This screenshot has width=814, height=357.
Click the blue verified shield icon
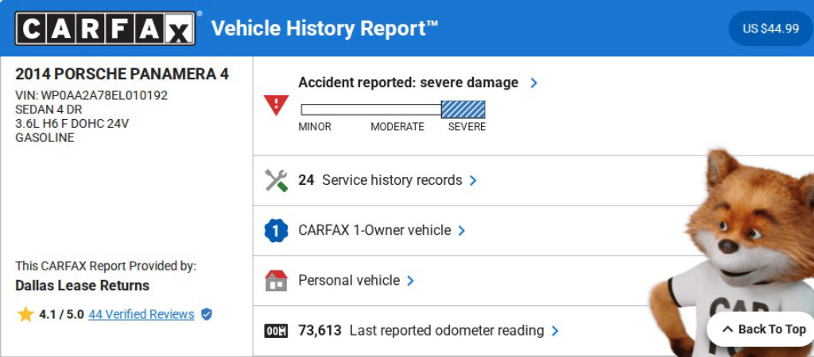pyautogui.click(x=207, y=314)
